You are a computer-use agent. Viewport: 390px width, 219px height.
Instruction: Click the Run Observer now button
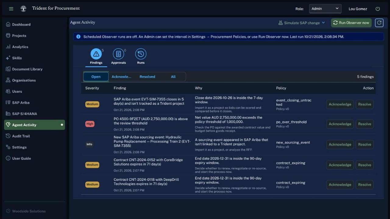pyautogui.click(x=351, y=23)
